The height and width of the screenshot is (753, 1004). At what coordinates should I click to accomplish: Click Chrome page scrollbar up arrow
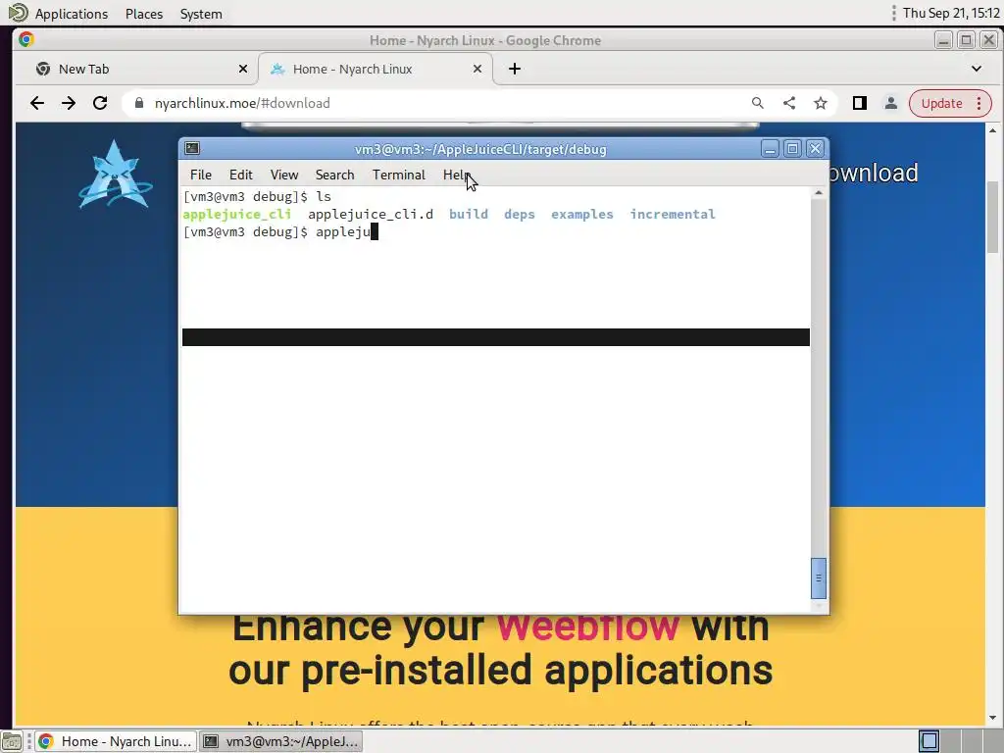[x=992, y=130]
